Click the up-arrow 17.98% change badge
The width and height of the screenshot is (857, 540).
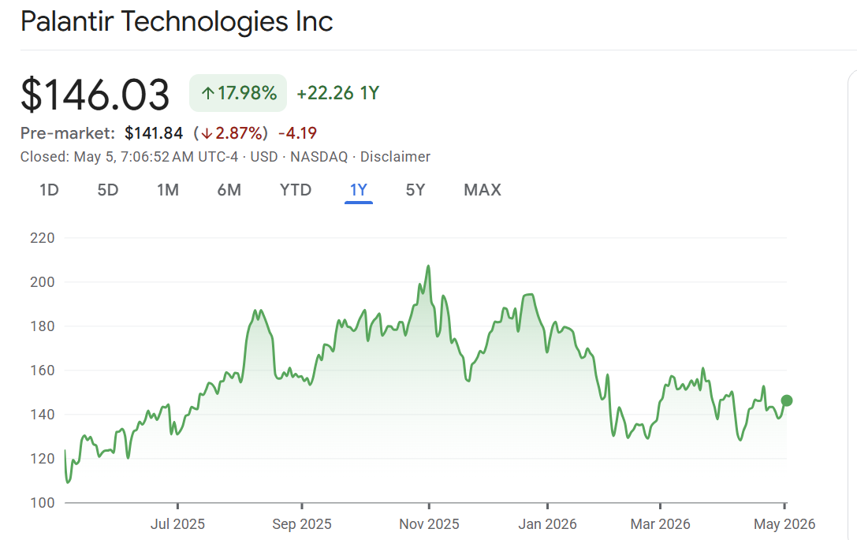coord(238,93)
